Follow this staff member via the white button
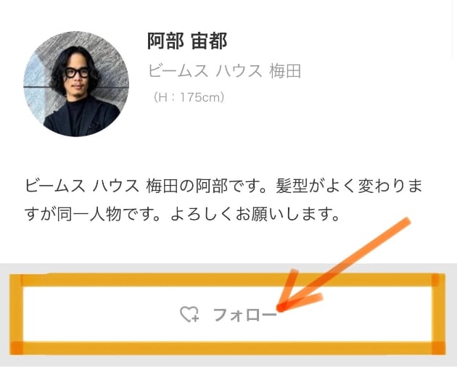 pos(227,314)
